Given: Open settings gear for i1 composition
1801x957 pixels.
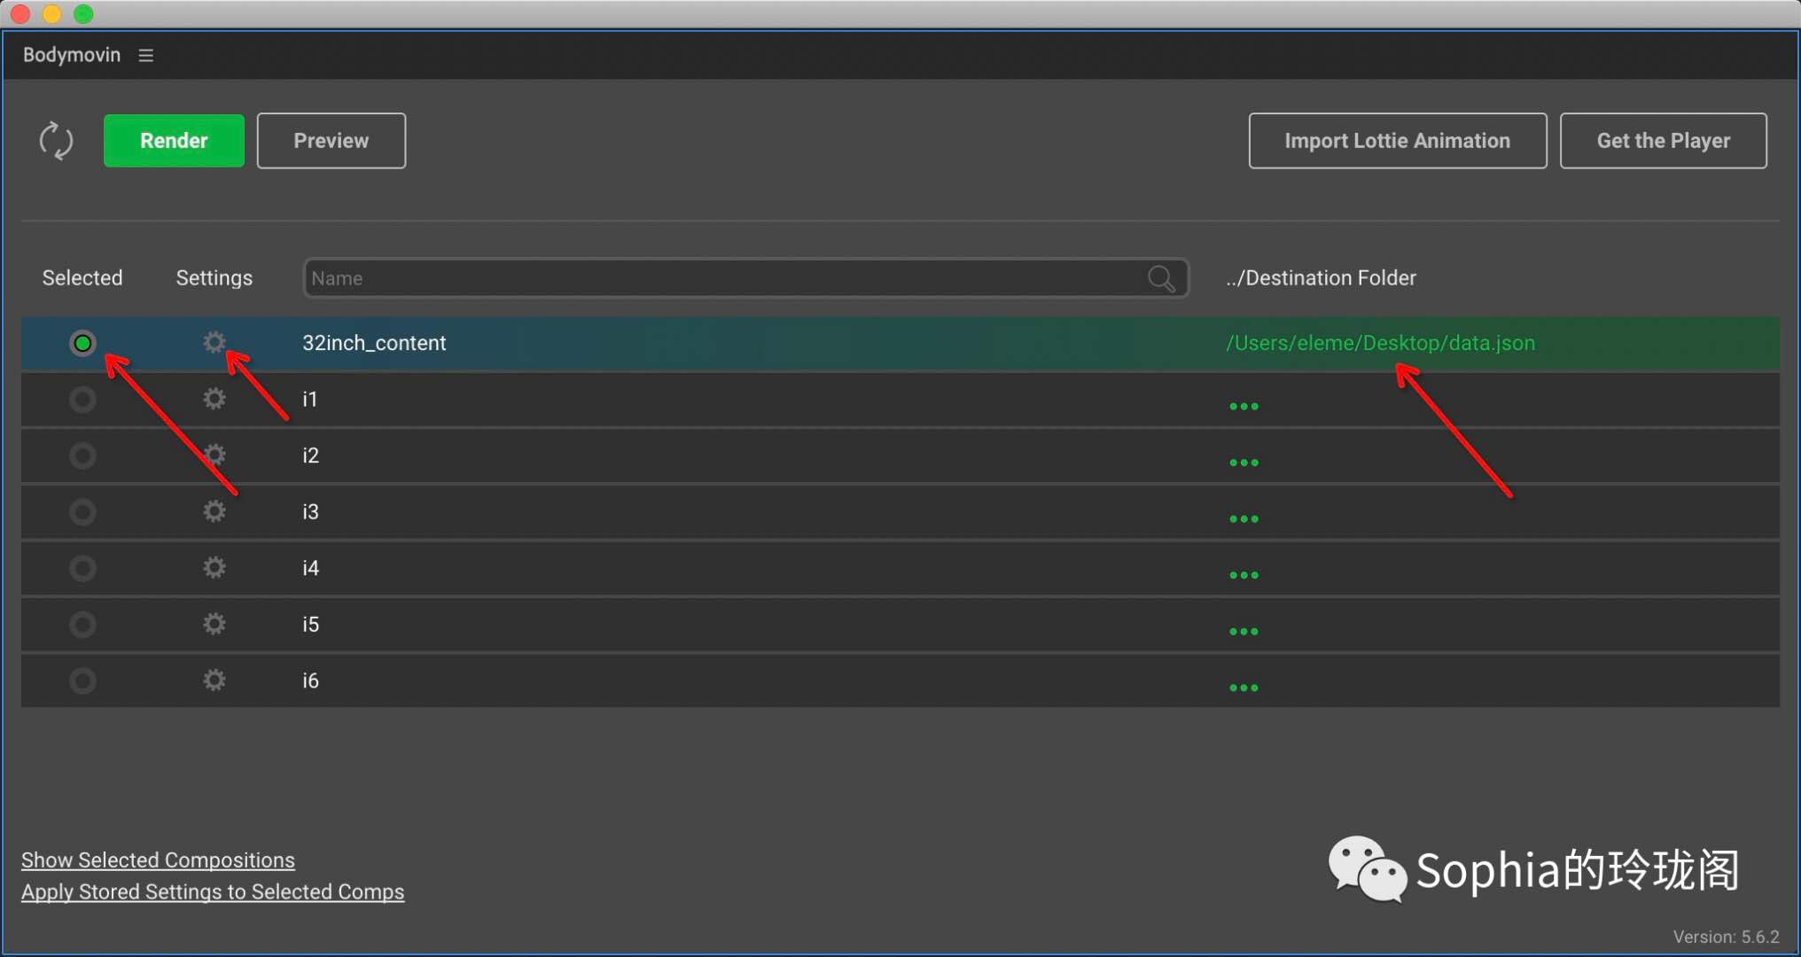Looking at the screenshot, I should 214,399.
